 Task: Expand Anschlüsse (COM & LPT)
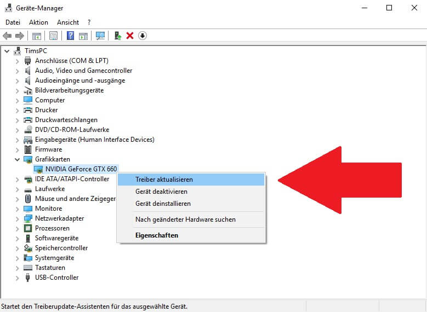point(17,61)
